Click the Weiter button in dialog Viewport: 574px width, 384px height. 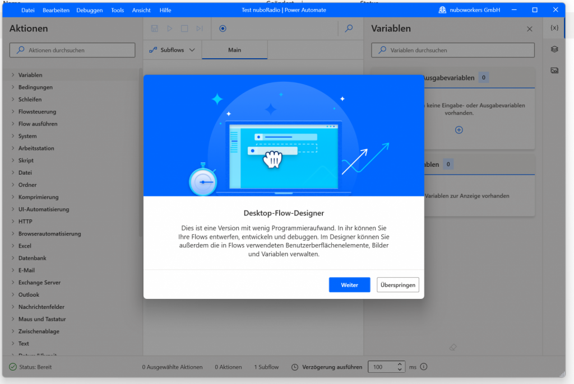click(x=350, y=285)
